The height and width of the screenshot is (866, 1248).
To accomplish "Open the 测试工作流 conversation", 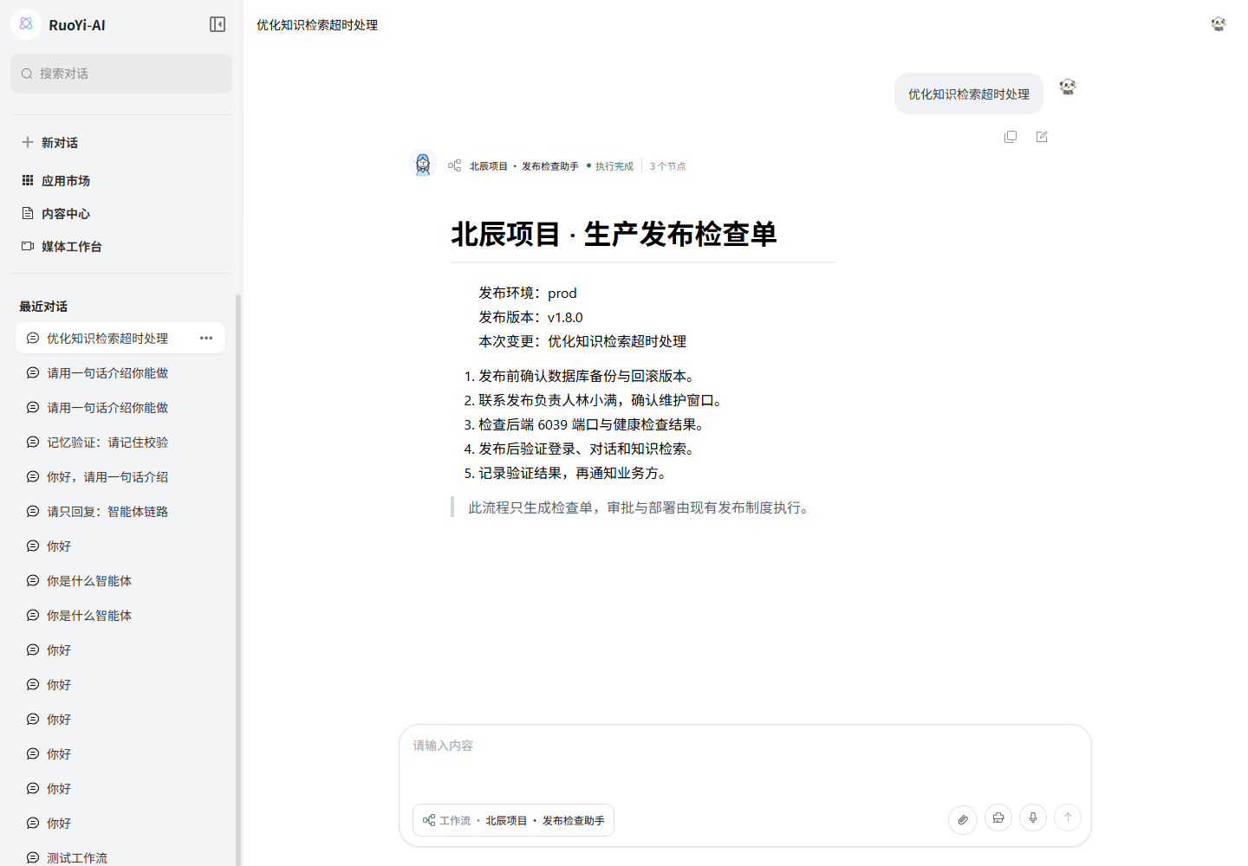I will (x=120, y=857).
